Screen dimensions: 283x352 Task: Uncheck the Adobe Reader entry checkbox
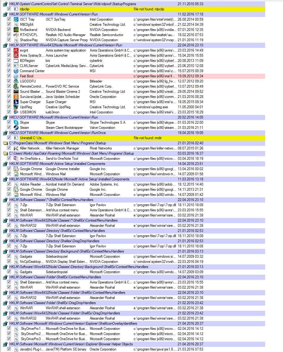click(x=9, y=184)
